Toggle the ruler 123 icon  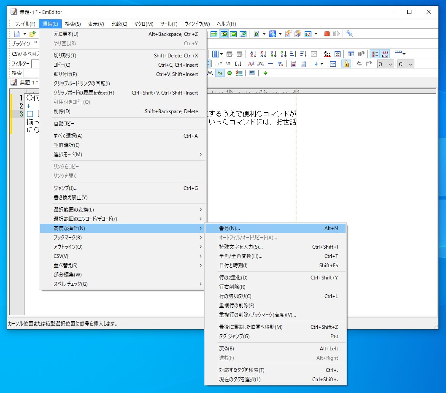pyautogui.click(x=385, y=54)
